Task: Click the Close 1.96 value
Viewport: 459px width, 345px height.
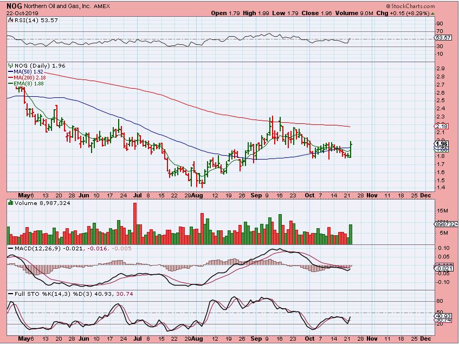Action: (x=316, y=13)
